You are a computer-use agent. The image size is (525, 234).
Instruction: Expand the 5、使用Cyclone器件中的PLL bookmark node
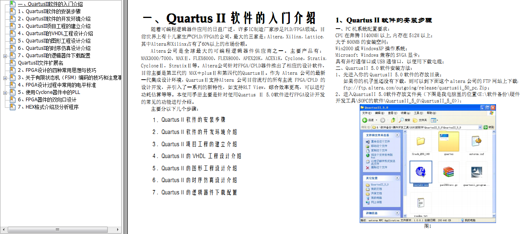[x=4, y=92]
